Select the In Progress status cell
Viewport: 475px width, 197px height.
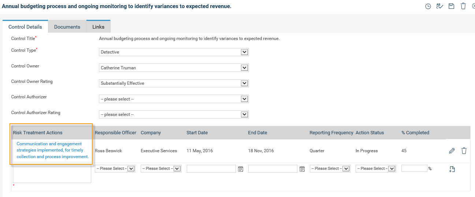pos(367,151)
